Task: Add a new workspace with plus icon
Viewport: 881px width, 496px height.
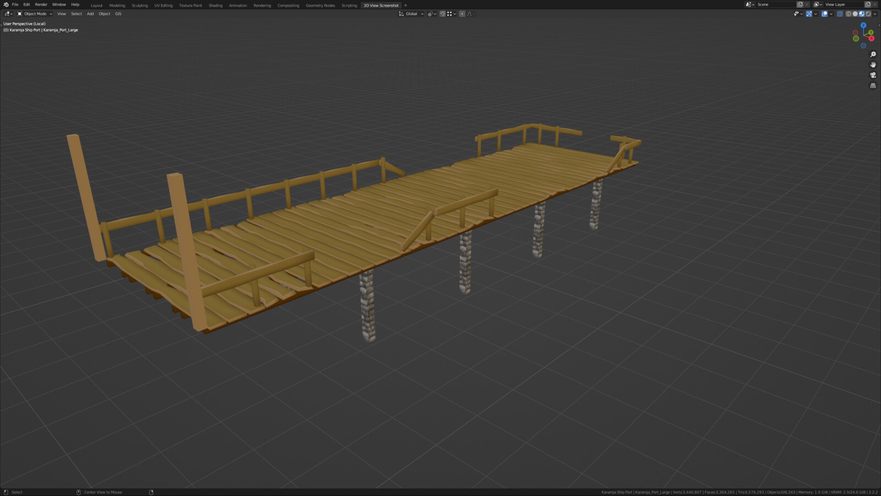Action: 406,6
